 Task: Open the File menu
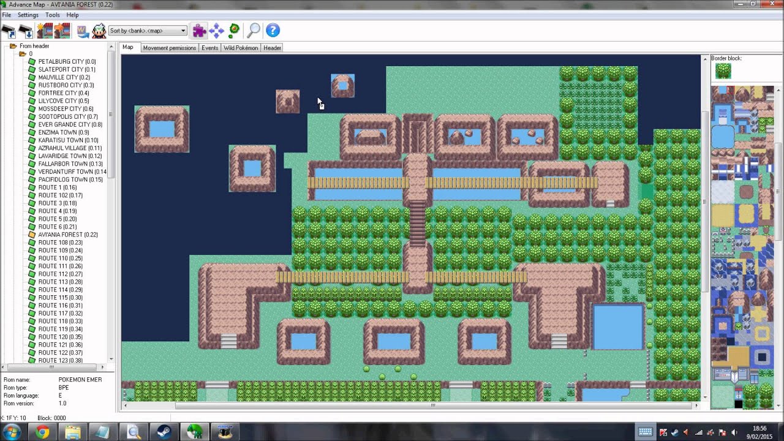point(7,15)
